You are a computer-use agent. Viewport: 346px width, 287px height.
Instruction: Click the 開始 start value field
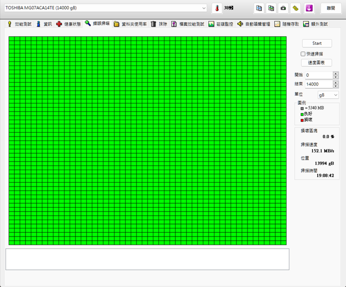pos(319,75)
